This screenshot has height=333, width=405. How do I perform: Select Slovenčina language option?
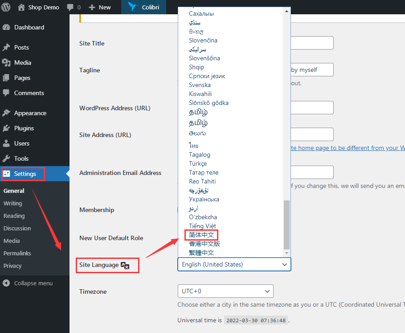pyautogui.click(x=203, y=40)
